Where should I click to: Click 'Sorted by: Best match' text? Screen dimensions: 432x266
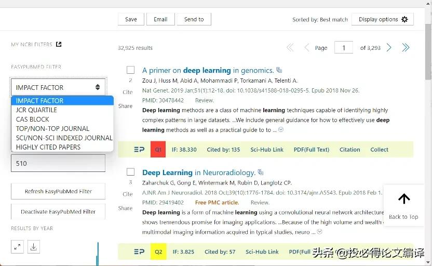tap(320, 20)
